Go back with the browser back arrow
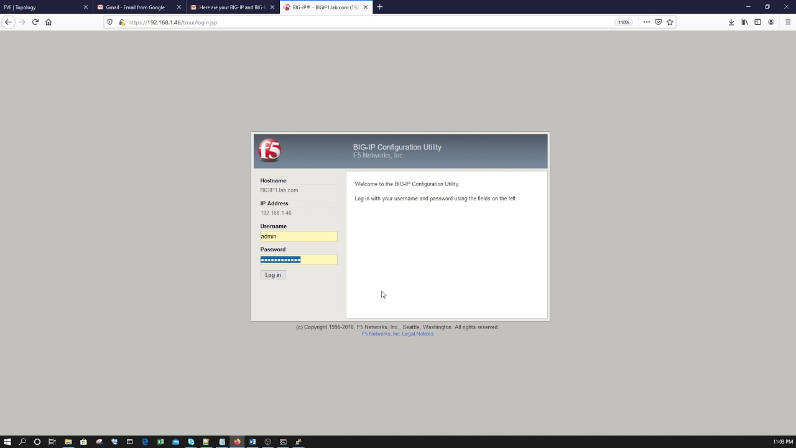796x448 pixels. (8, 22)
